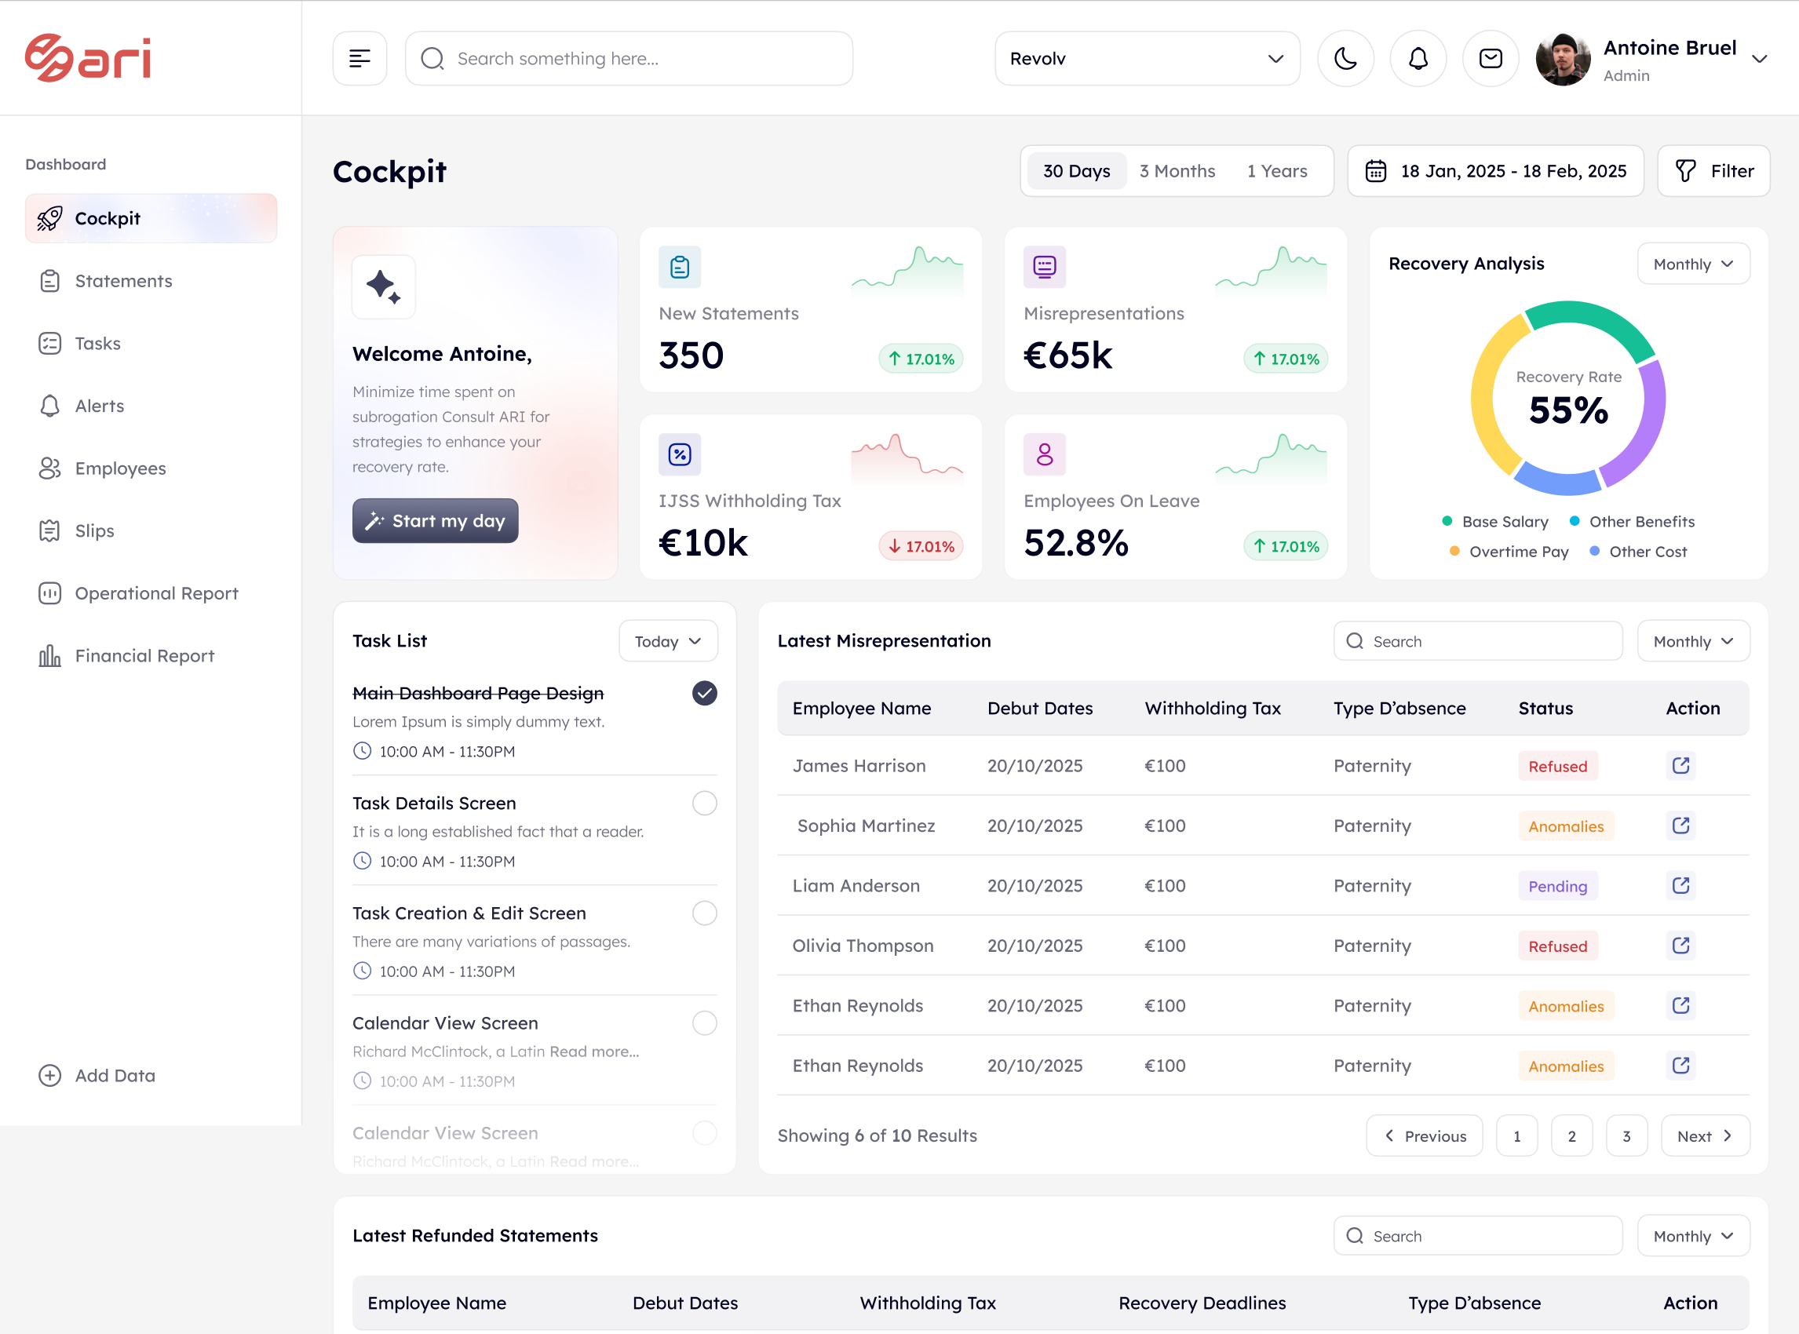Click the Operational Report sidebar icon
The width and height of the screenshot is (1799, 1334).
(x=49, y=593)
